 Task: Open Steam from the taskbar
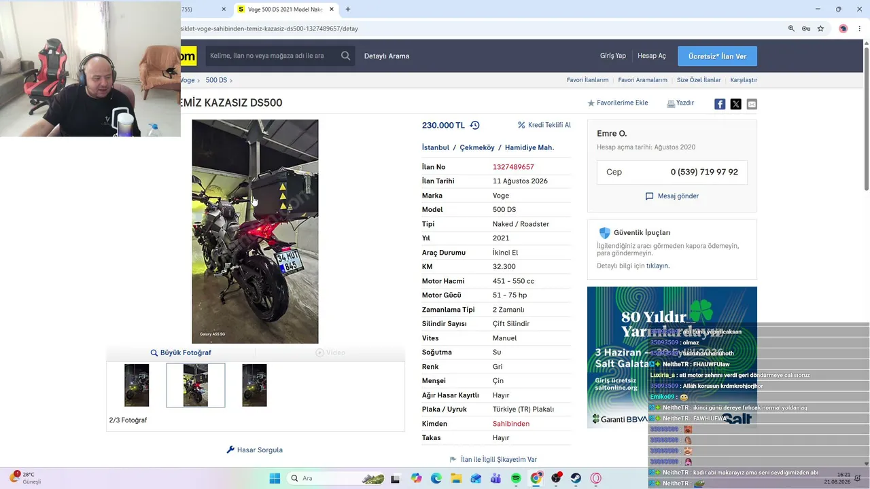576,478
